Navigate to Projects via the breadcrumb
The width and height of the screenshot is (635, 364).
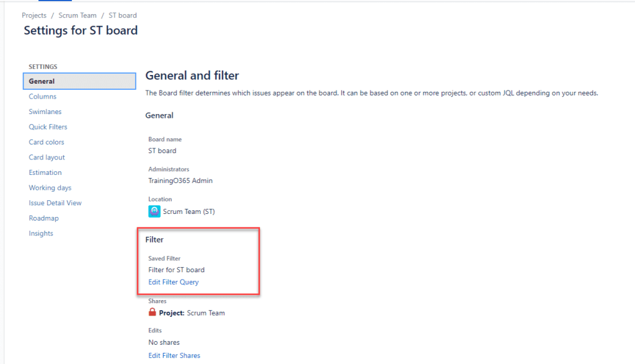pos(34,15)
